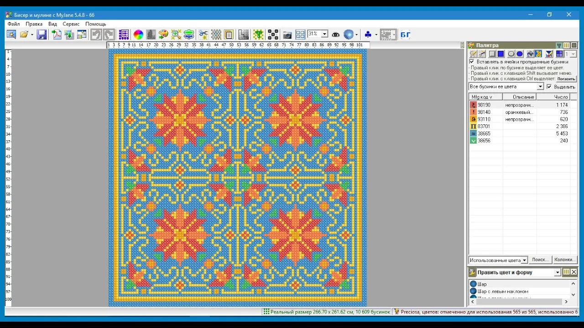Screen dimensions: 584x328
Task: Click the 'Колонки...' button
Action: pos(564,260)
